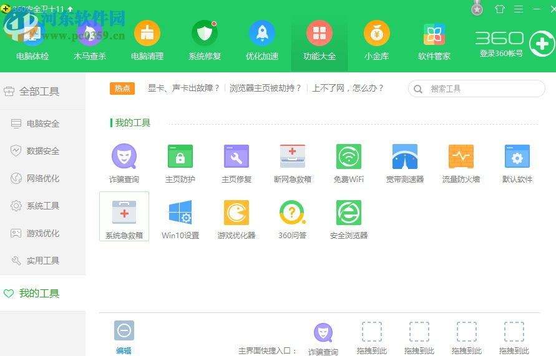Select 数据安全 category in the sidebar

point(42,151)
